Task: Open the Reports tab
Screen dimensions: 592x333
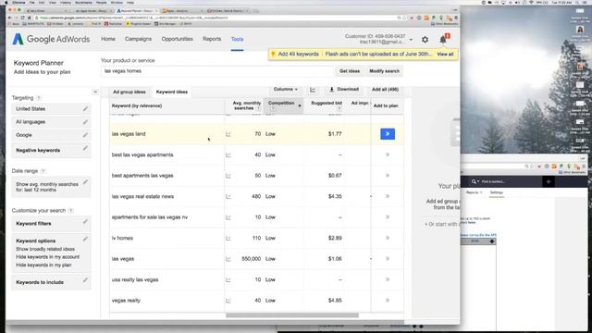Action: (212, 39)
